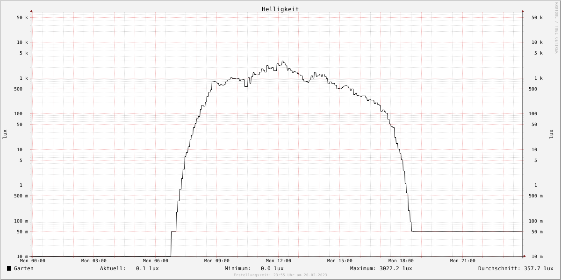This screenshot has height=280, width=561.
Task: Click the "10 m" tick on right axis
Action: point(537,257)
